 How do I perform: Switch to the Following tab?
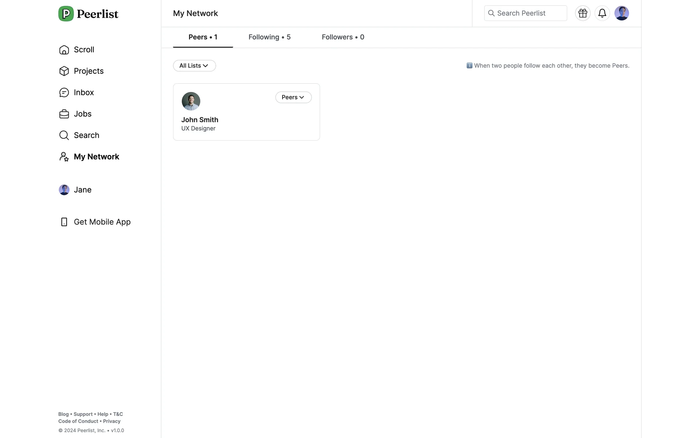tap(269, 37)
